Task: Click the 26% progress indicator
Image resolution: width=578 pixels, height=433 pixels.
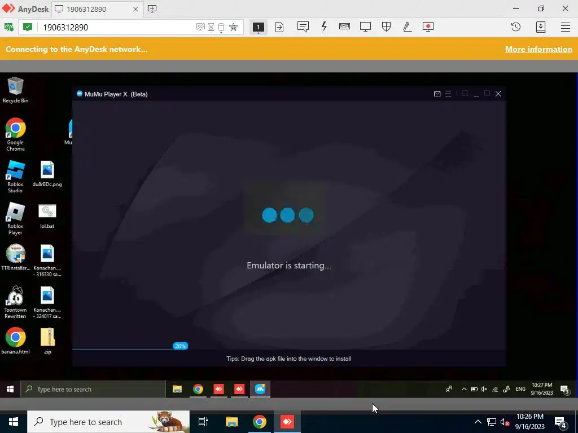Action: 180,346
